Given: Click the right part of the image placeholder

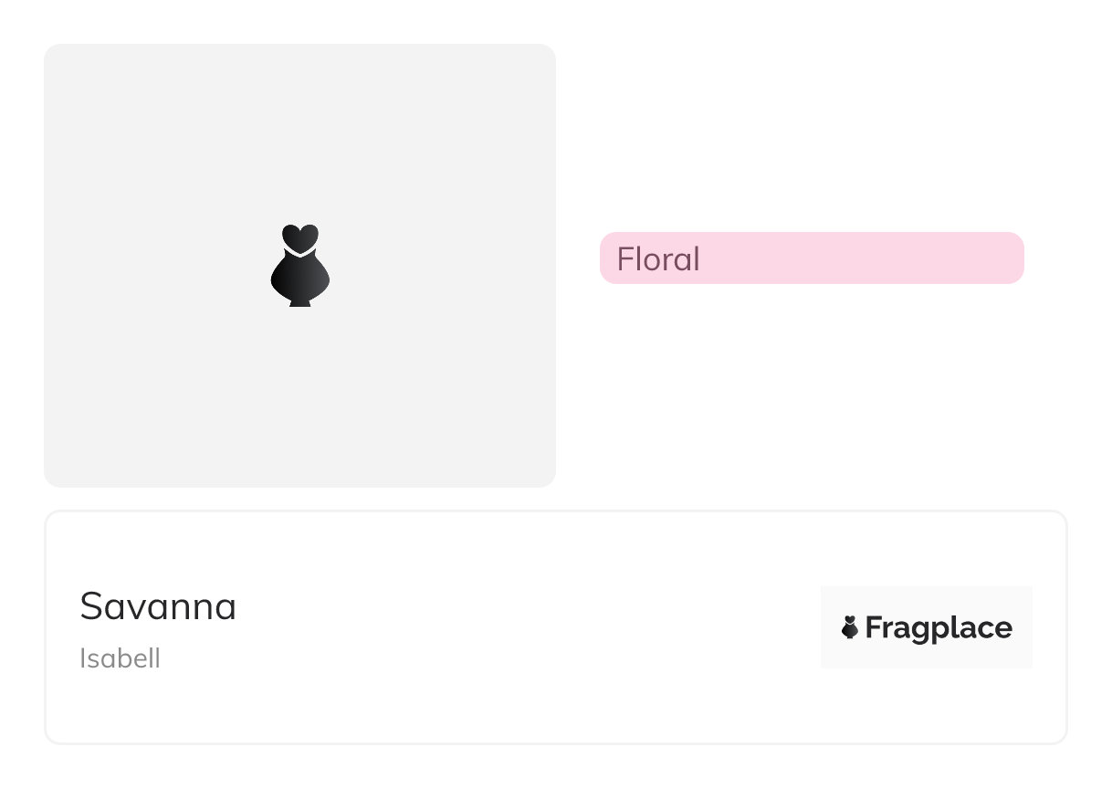Looking at the screenshot, I should coord(484,266).
